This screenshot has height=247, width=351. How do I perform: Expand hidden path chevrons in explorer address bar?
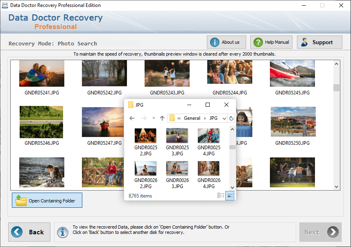tap(179, 118)
